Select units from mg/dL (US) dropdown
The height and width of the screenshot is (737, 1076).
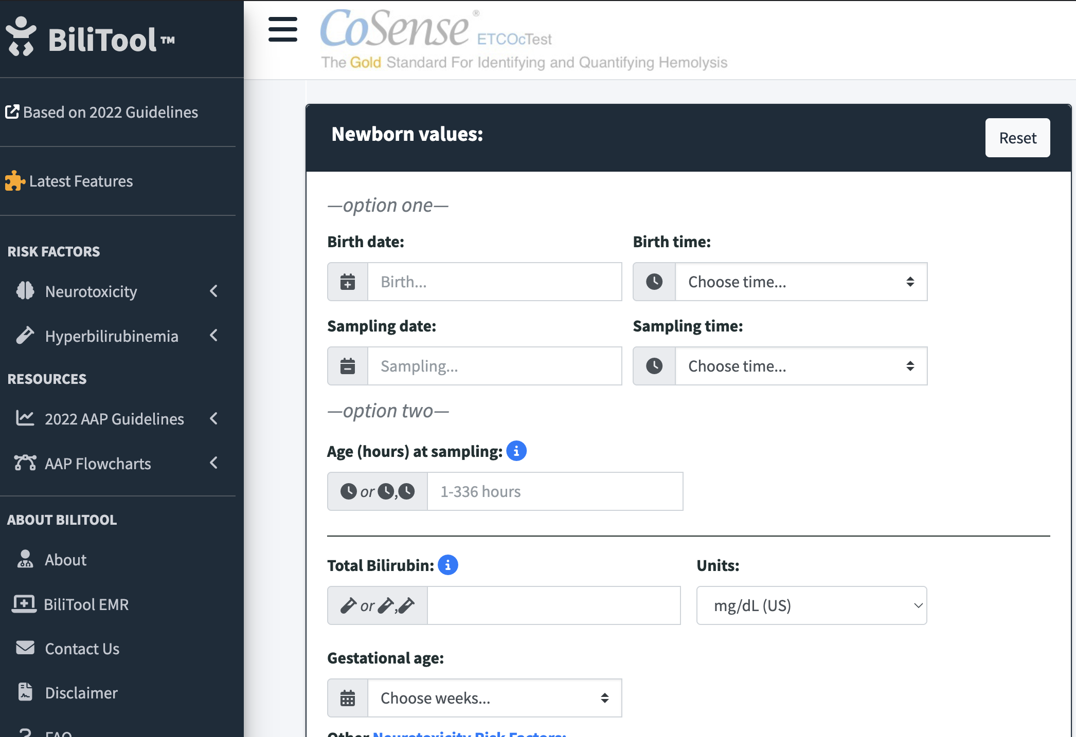tap(811, 605)
